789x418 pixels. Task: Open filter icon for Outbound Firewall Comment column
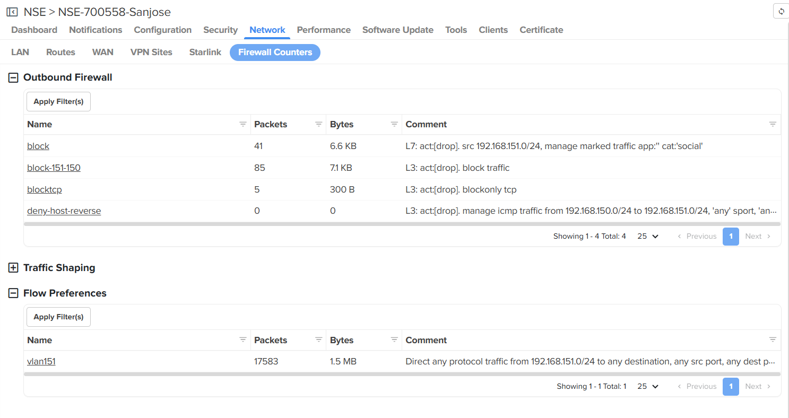773,124
